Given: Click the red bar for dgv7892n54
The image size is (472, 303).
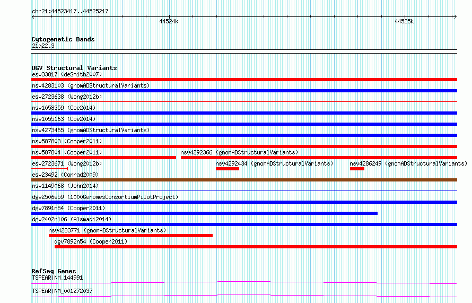Looking at the screenshot, I should point(256,247).
